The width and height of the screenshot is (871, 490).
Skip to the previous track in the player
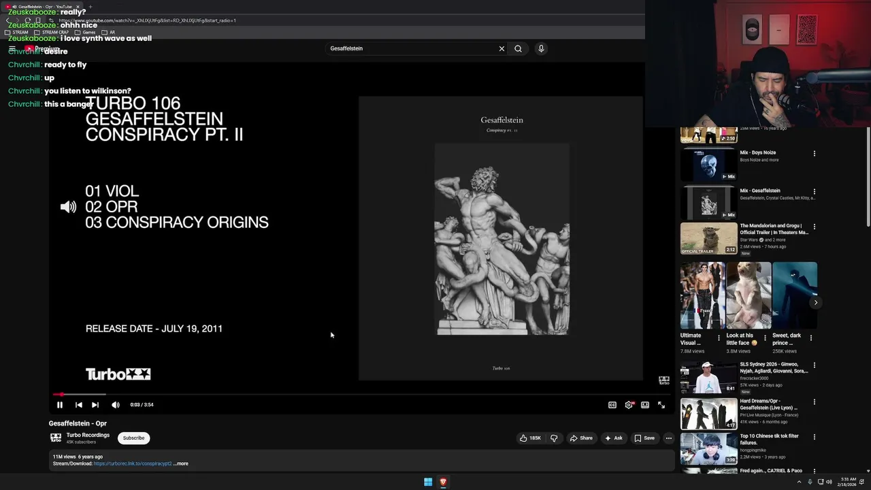click(78, 405)
